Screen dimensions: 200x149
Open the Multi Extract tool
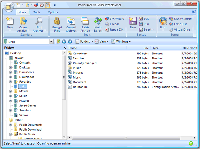point(98,24)
